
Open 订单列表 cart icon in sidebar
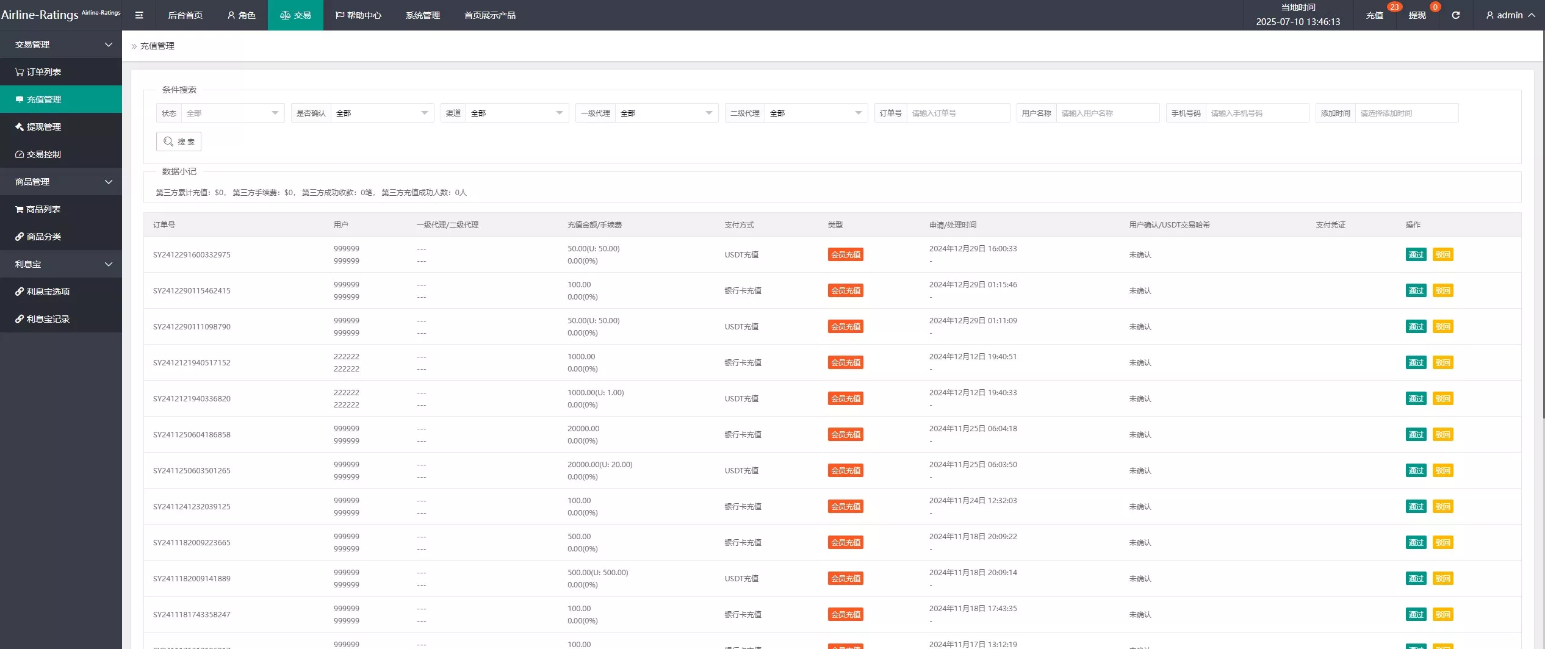[20, 72]
